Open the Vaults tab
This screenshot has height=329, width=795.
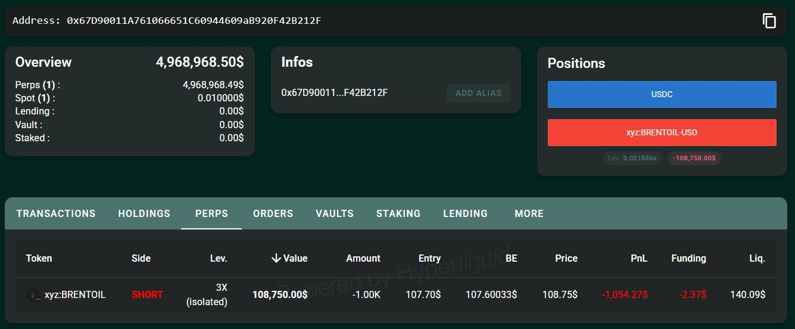[335, 213]
